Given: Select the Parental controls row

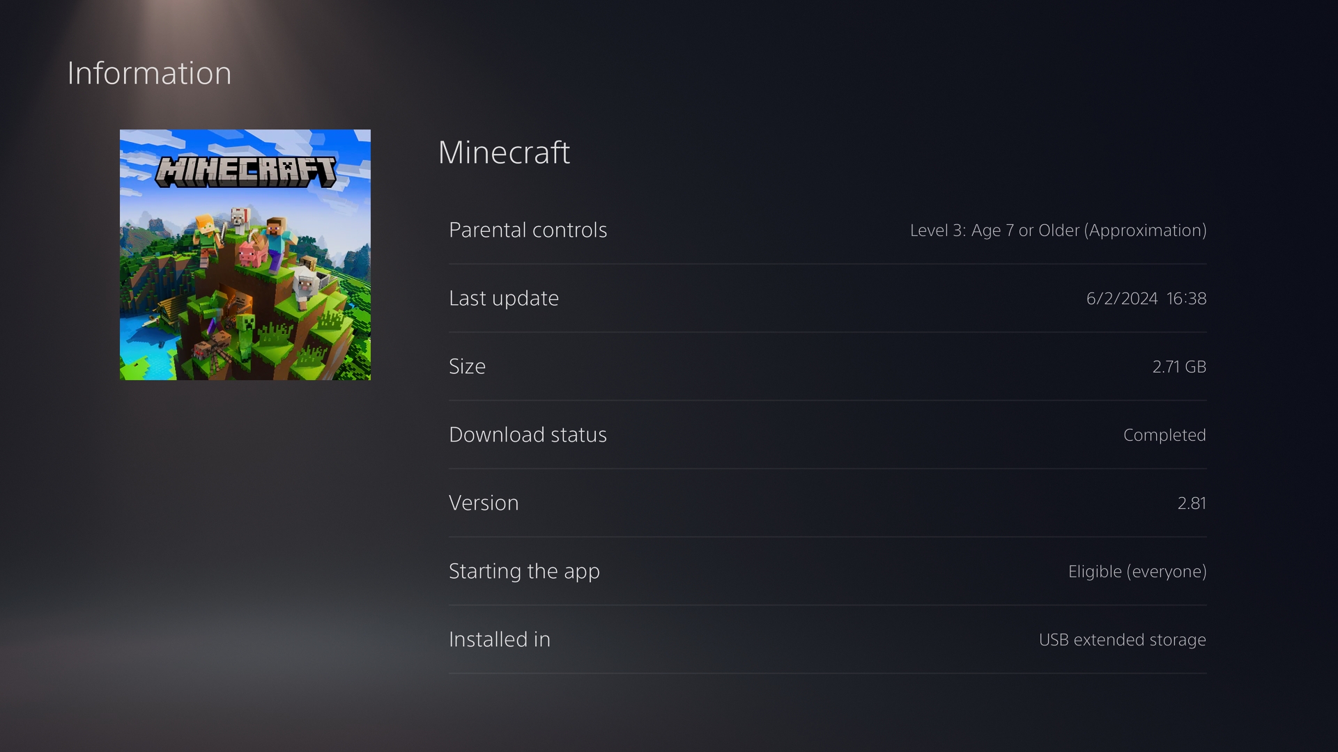Looking at the screenshot, I should [x=528, y=230].
